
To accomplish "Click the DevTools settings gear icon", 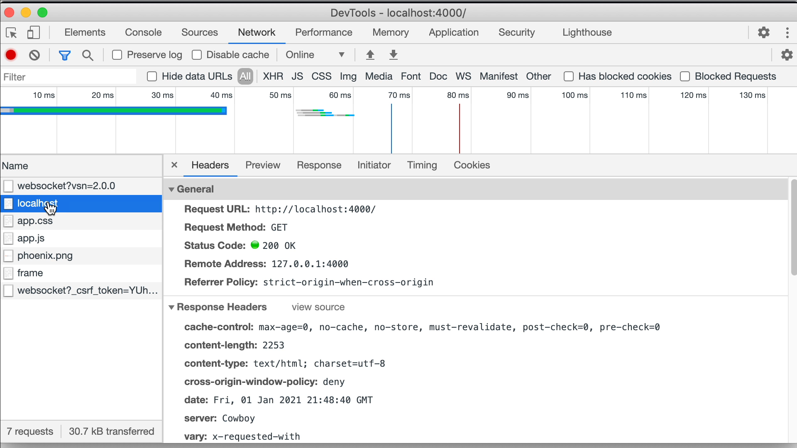I will click(x=763, y=32).
